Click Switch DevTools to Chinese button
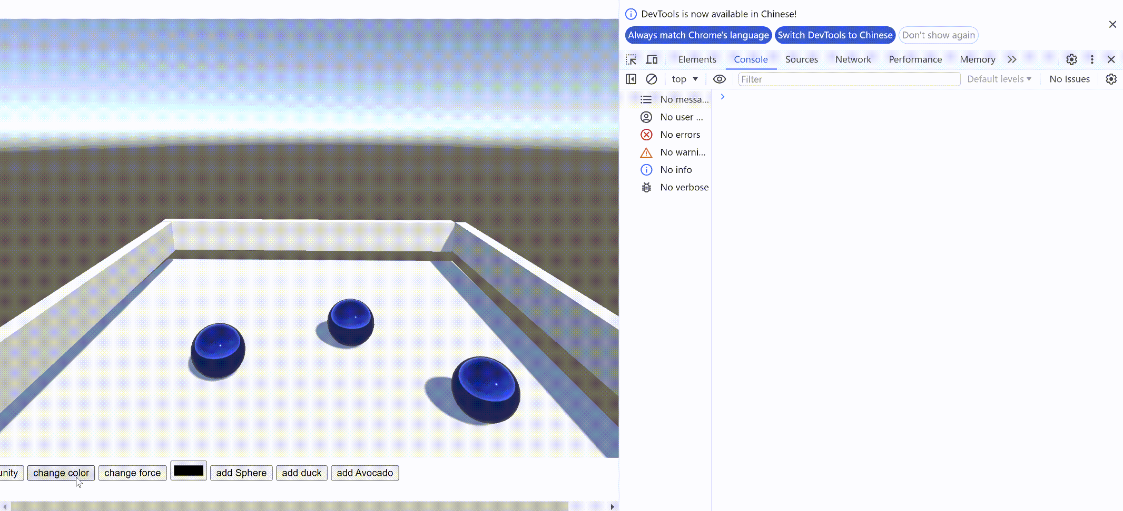This screenshot has width=1123, height=511. [x=835, y=35]
